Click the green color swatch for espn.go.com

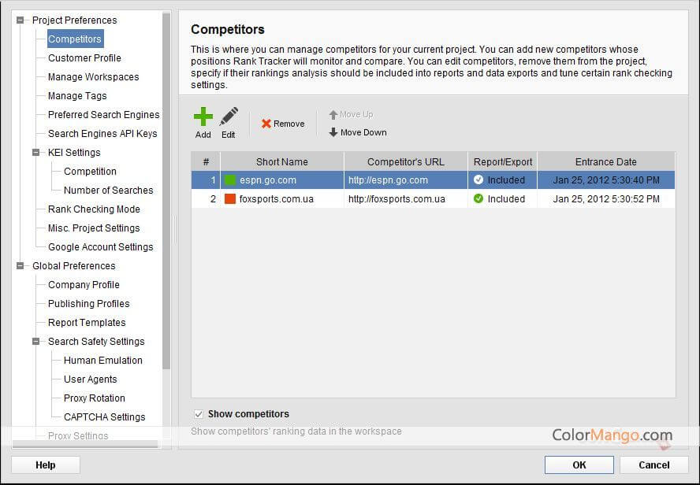click(x=230, y=180)
